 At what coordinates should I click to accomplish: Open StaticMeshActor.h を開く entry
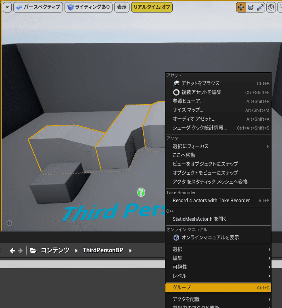point(218,219)
